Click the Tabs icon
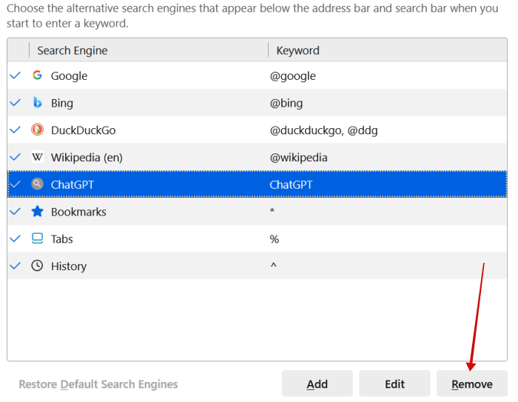The image size is (518, 402). (x=37, y=238)
